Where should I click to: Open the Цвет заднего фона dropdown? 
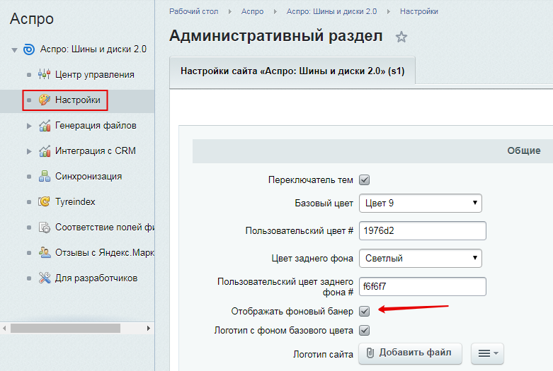(x=421, y=259)
